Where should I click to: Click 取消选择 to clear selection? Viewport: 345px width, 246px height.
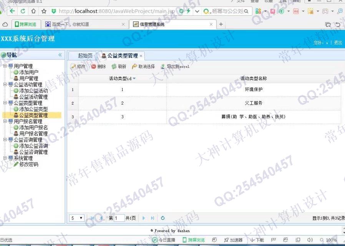[143, 66]
